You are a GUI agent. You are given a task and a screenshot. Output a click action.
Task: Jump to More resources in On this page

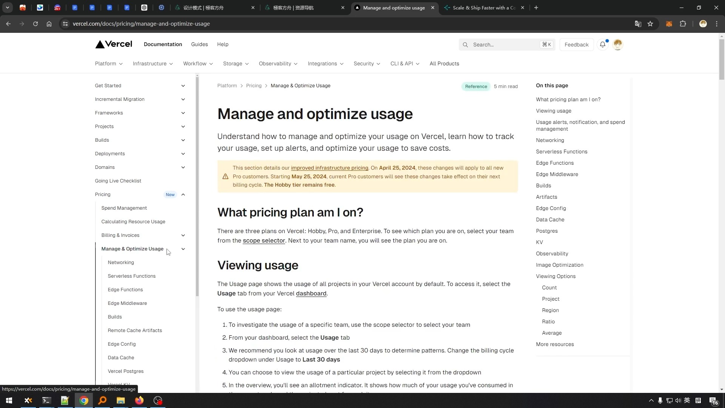pos(555,344)
